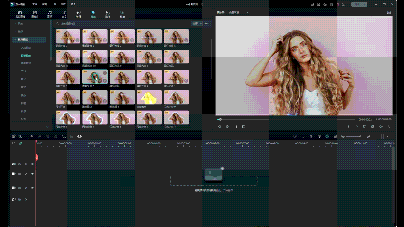Open the Stickers tab icon in top toolbar
Image resolution: width=404 pixels, height=227 pixels.
pos(108,13)
